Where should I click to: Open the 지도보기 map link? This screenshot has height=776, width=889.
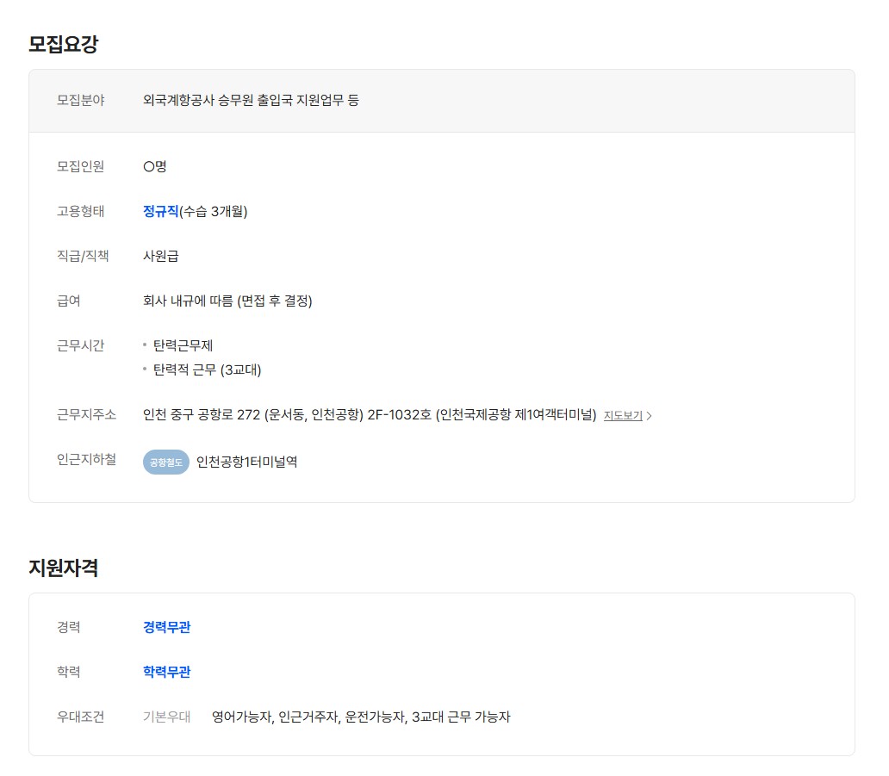pyautogui.click(x=623, y=416)
